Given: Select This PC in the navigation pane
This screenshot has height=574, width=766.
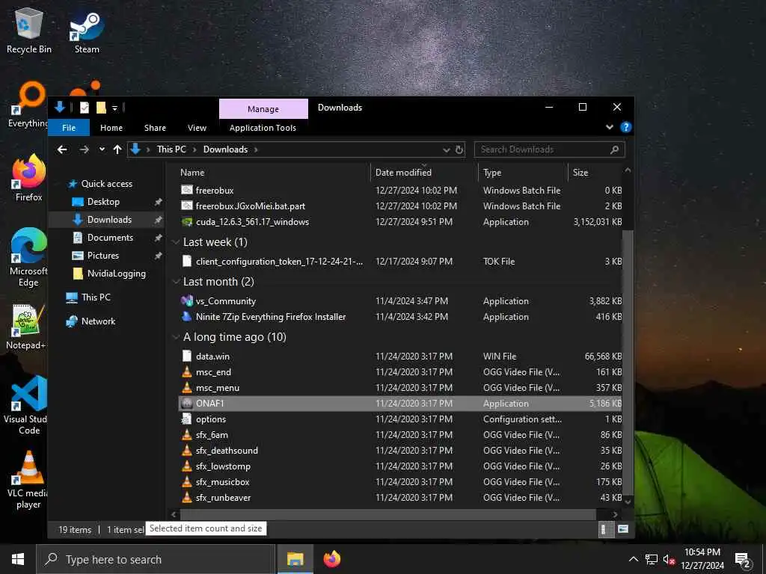Looking at the screenshot, I should point(96,297).
